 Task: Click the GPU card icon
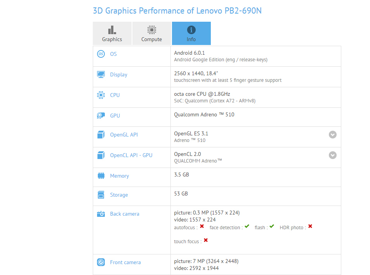point(101,116)
